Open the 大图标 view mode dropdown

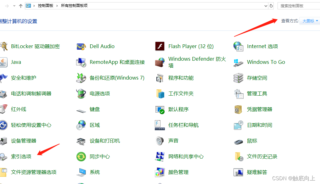[x=310, y=21]
